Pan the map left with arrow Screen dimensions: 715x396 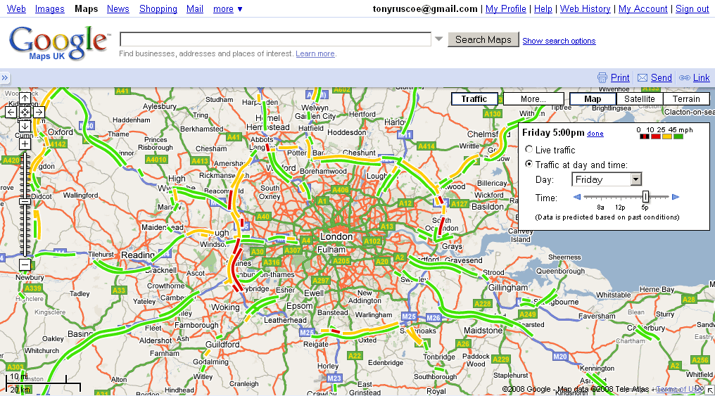tap(11, 112)
